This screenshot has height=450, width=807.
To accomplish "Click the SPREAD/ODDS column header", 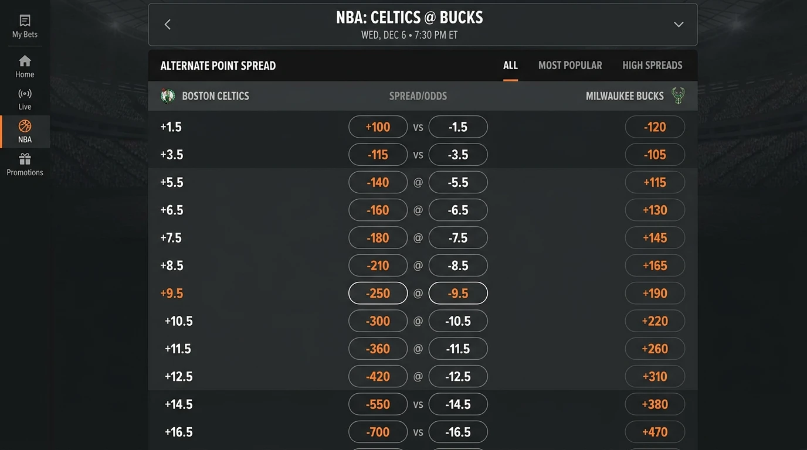I will coord(418,96).
